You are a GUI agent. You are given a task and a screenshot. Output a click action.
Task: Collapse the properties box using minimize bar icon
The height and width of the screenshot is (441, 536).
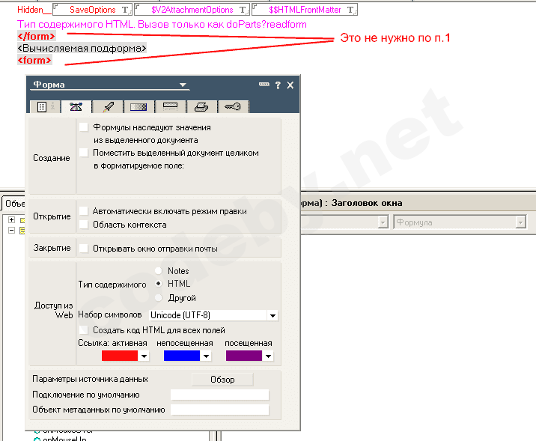click(x=264, y=84)
